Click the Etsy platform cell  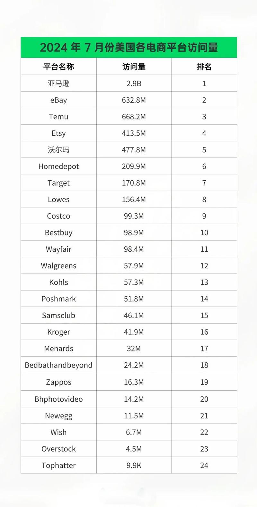(58, 133)
